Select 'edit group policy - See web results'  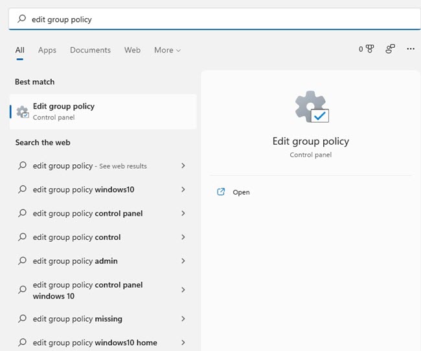coord(103,166)
